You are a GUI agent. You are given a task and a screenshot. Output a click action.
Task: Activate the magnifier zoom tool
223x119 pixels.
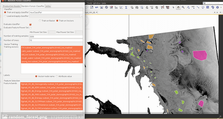click(183, 7)
